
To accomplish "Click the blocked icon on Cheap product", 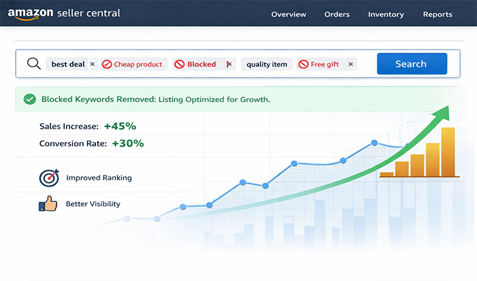I will [x=107, y=65].
